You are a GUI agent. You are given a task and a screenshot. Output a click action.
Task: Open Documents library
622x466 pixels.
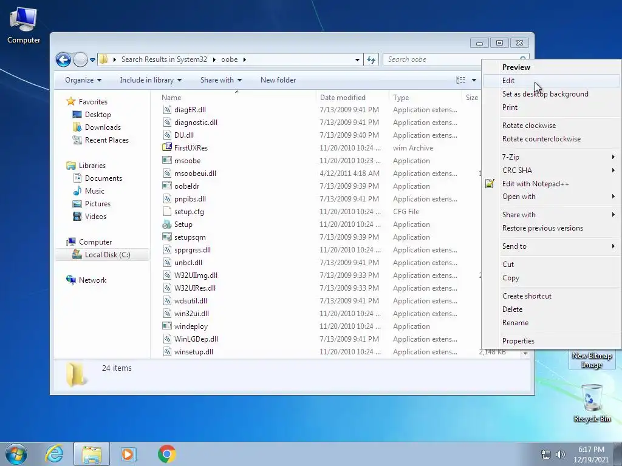(x=103, y=178)
